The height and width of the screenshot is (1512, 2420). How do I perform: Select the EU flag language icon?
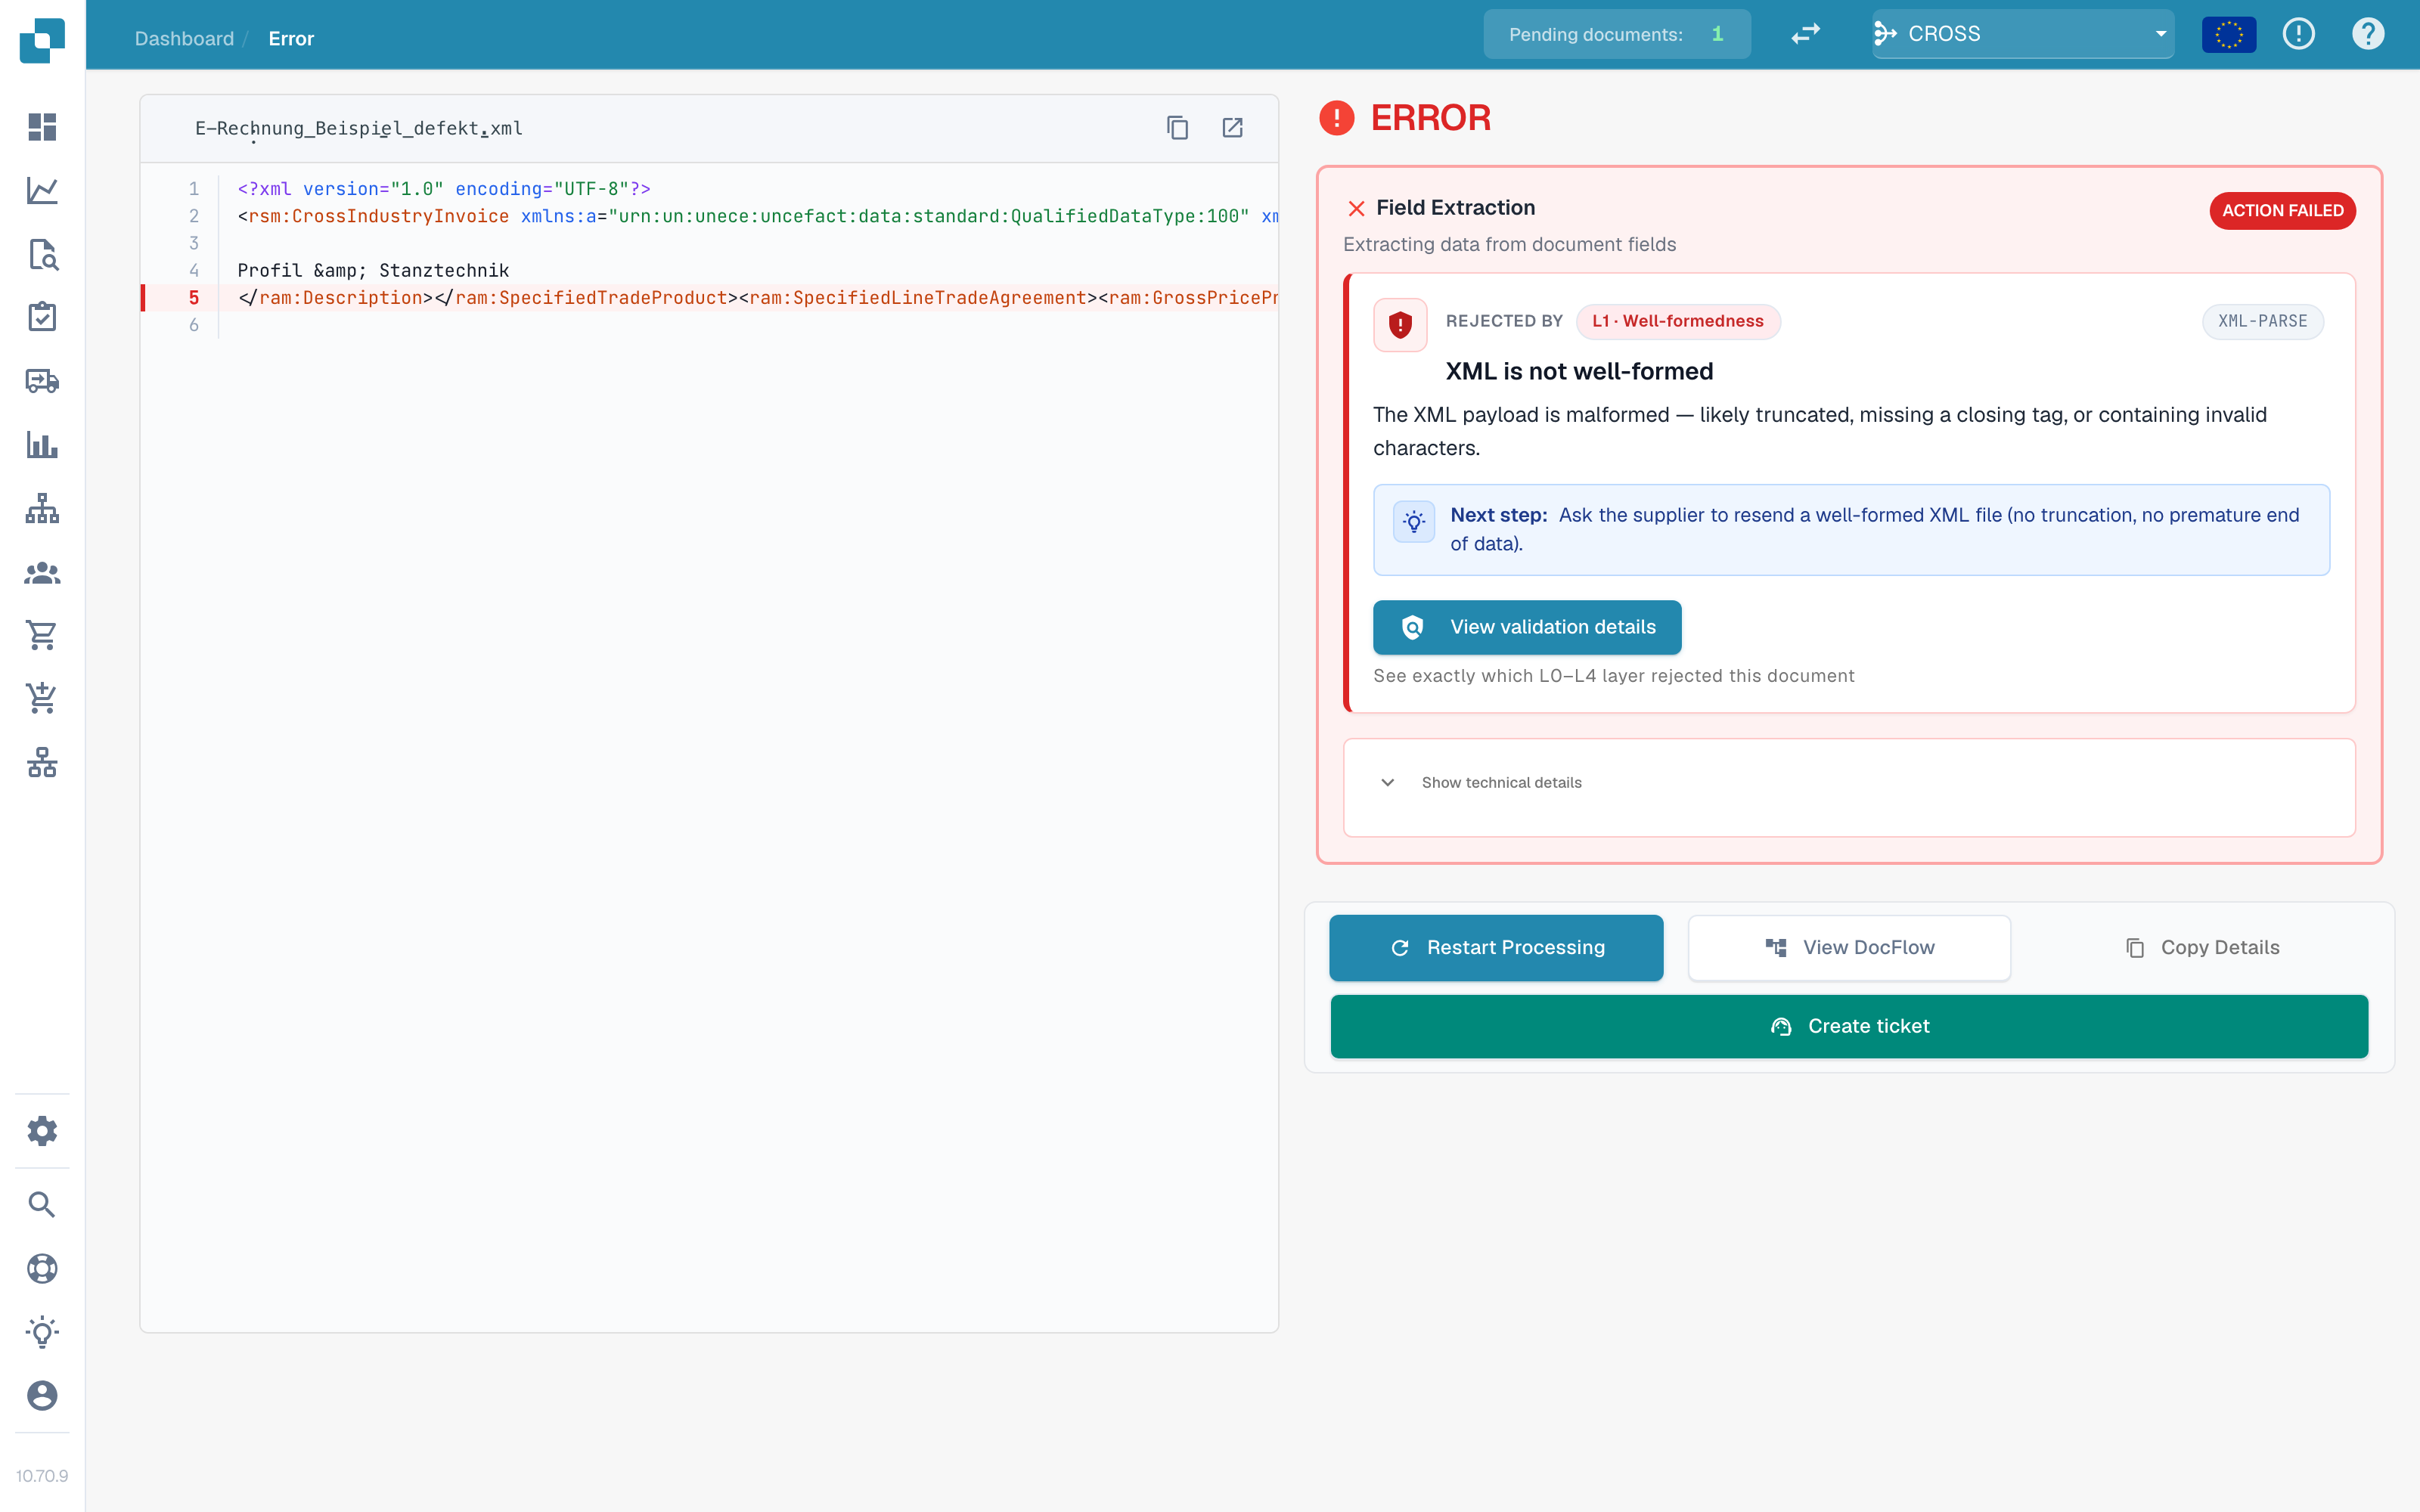click(x=2229, y=34)
